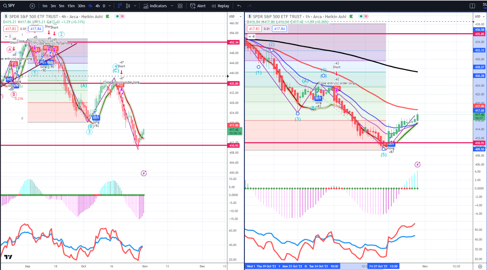Toggle market status pill on 4h chart
The width and height of the screenshot is (487, 270).
tap(120, 17)
